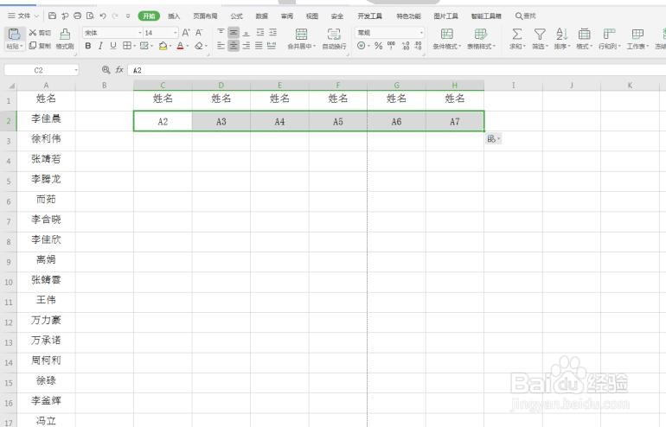Align text right
The width and height of the screenshot is (666, 427).
[x=247, y=46]
